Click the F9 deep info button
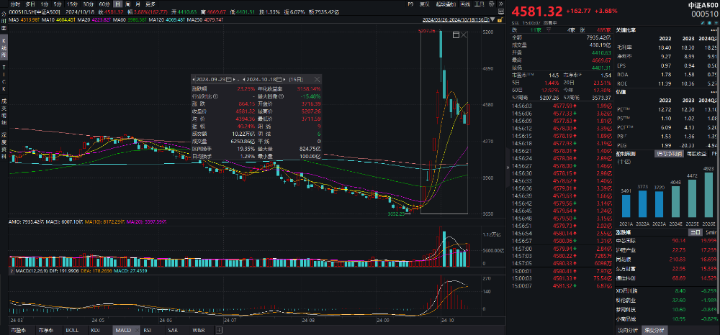 pyautogui.click(x=410, y=4)
